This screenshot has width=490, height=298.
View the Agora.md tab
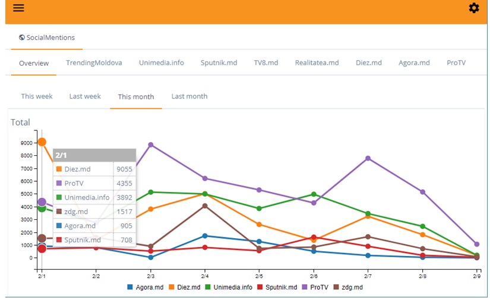(414, 63)
